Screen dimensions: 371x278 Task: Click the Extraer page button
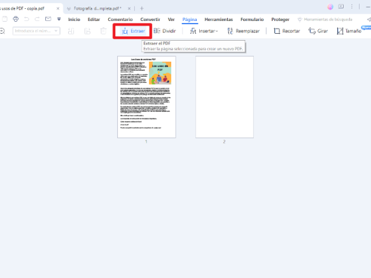[133, 31]
